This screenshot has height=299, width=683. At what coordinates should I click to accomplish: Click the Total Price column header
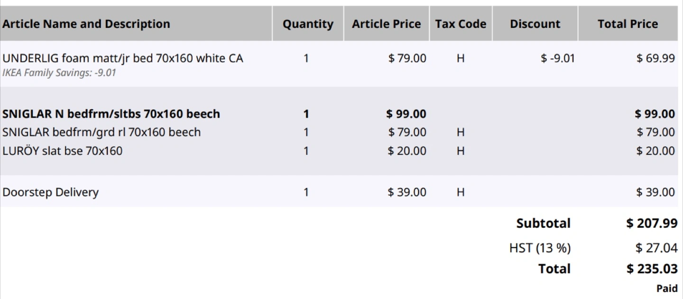628,24
